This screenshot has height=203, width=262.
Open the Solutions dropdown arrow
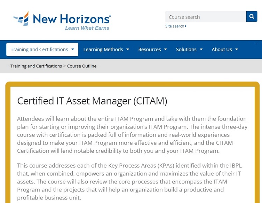tap(201, 50)
